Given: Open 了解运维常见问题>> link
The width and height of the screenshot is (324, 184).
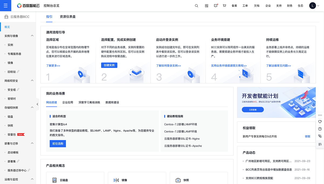Looking at the screenshot, I should pos(278,66).
